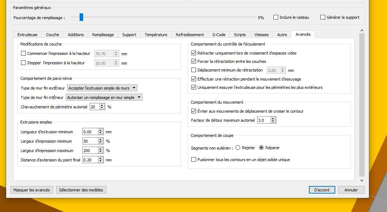Uncheck Éviter aux mouvements de croiser le contour
387x212 pixels.
[194, 111]
